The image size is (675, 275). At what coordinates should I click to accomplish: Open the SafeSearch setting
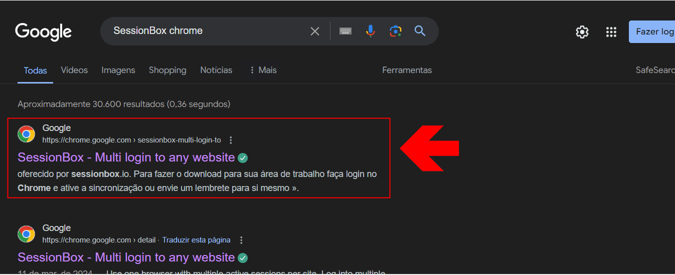(x=655, y=70)
